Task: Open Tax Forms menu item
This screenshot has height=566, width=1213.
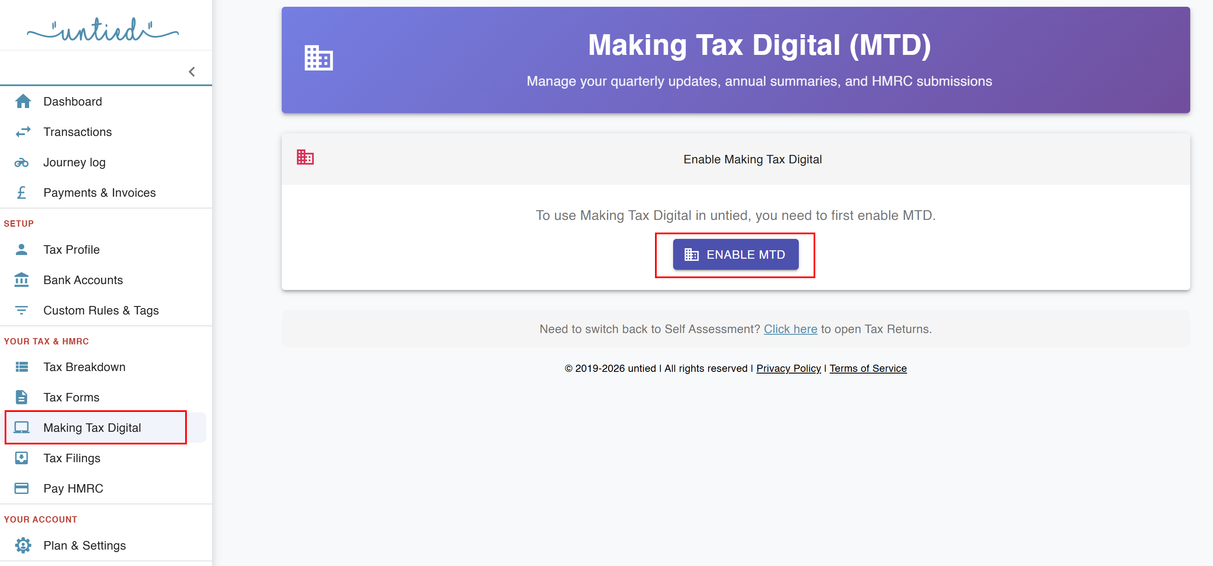Action: (71, 397)
